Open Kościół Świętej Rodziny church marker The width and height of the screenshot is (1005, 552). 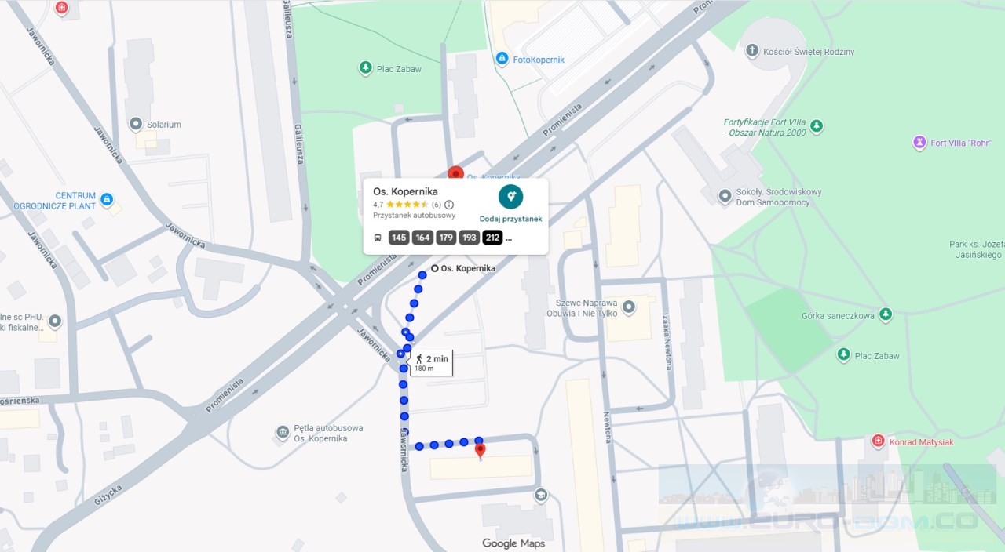752,52
